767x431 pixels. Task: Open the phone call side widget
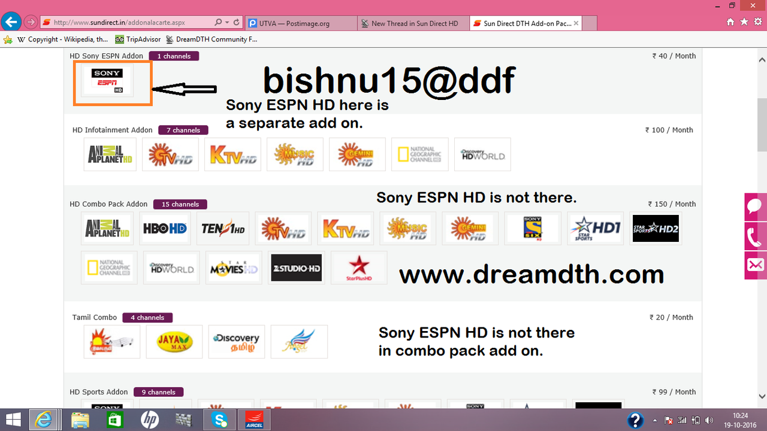pyautogui.click(x=755, y=236)
